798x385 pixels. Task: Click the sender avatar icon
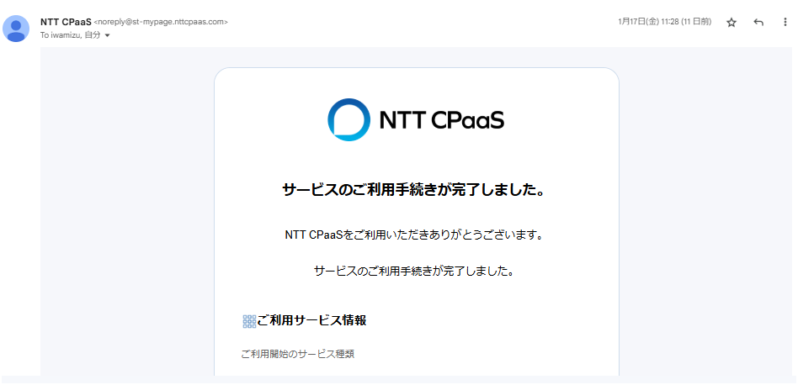click(x=16, y=29)
